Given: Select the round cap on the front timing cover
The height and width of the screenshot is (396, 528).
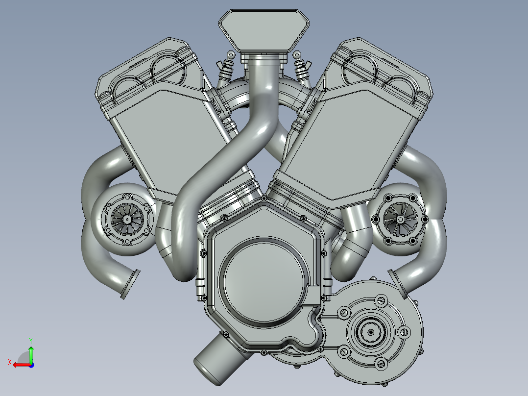Looking at the screenshot, I should pyautogui.click(x=264, y=282).
